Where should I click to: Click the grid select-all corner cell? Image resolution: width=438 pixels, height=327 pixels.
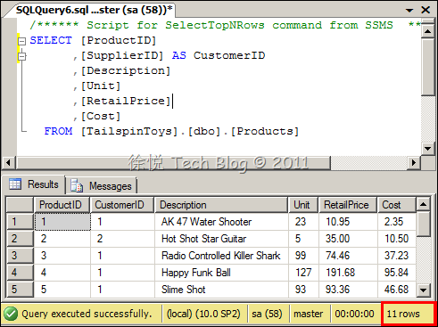click(20, 205)
